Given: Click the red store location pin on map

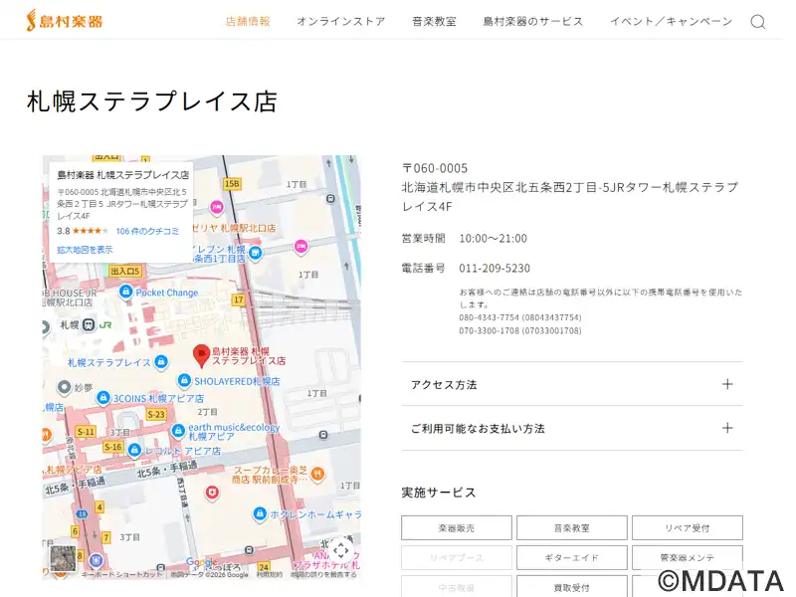Looking at the screenshot, I should (201, 354).
